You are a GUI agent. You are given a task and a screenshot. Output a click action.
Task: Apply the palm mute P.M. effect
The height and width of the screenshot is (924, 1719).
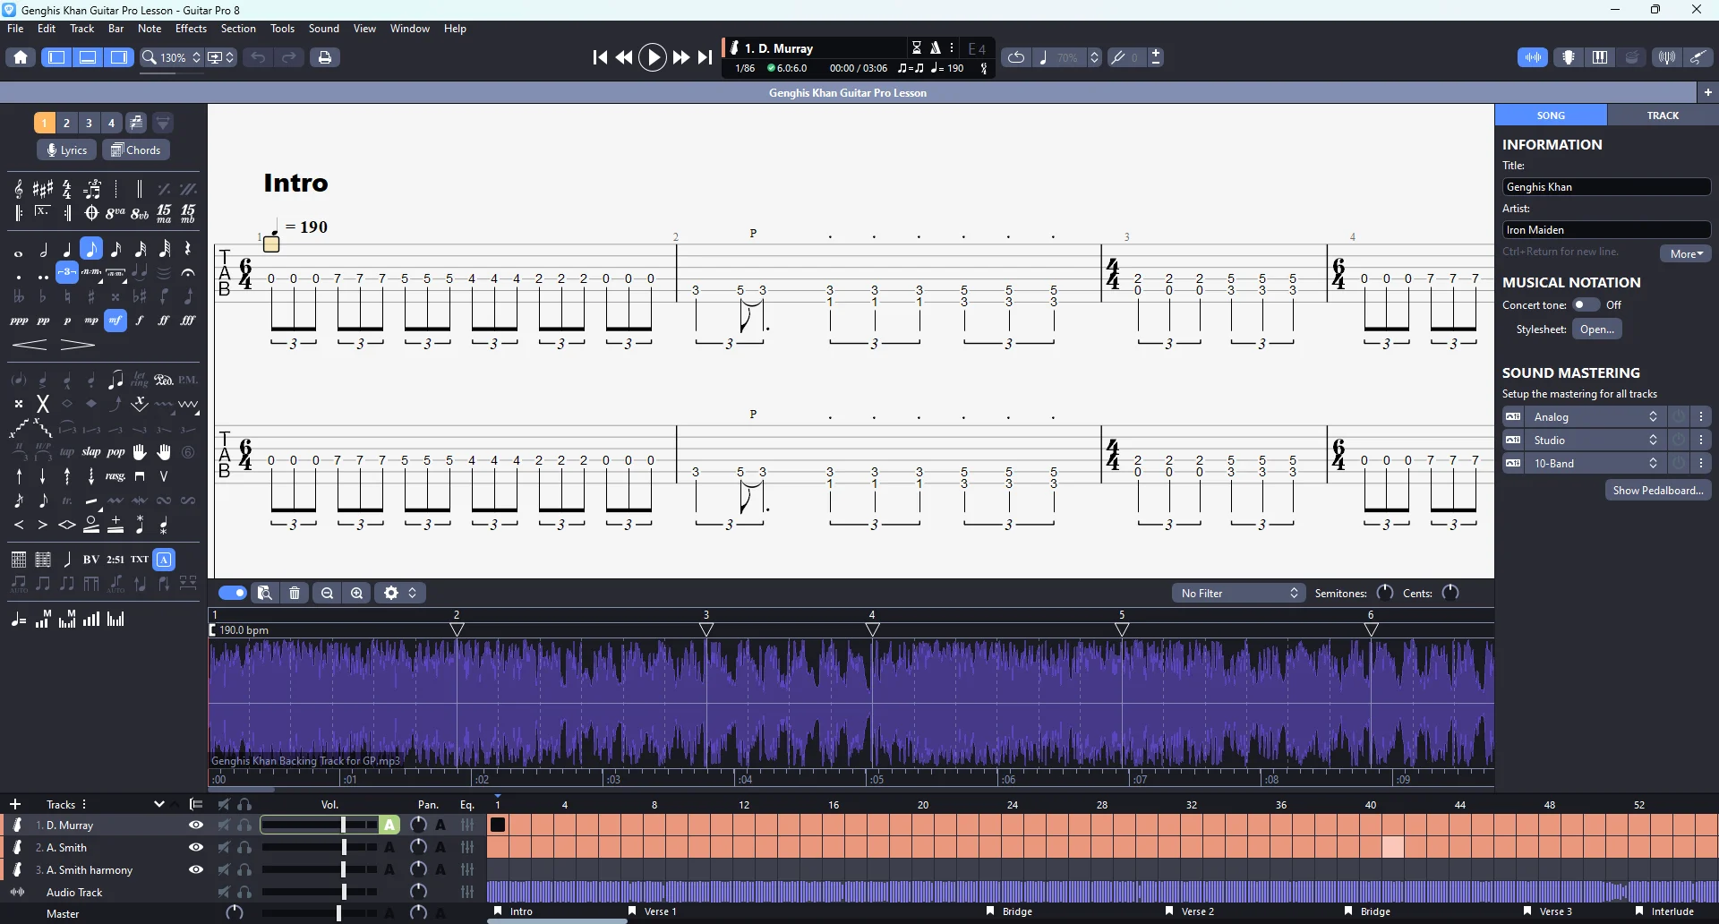click(x=188, y=380)
